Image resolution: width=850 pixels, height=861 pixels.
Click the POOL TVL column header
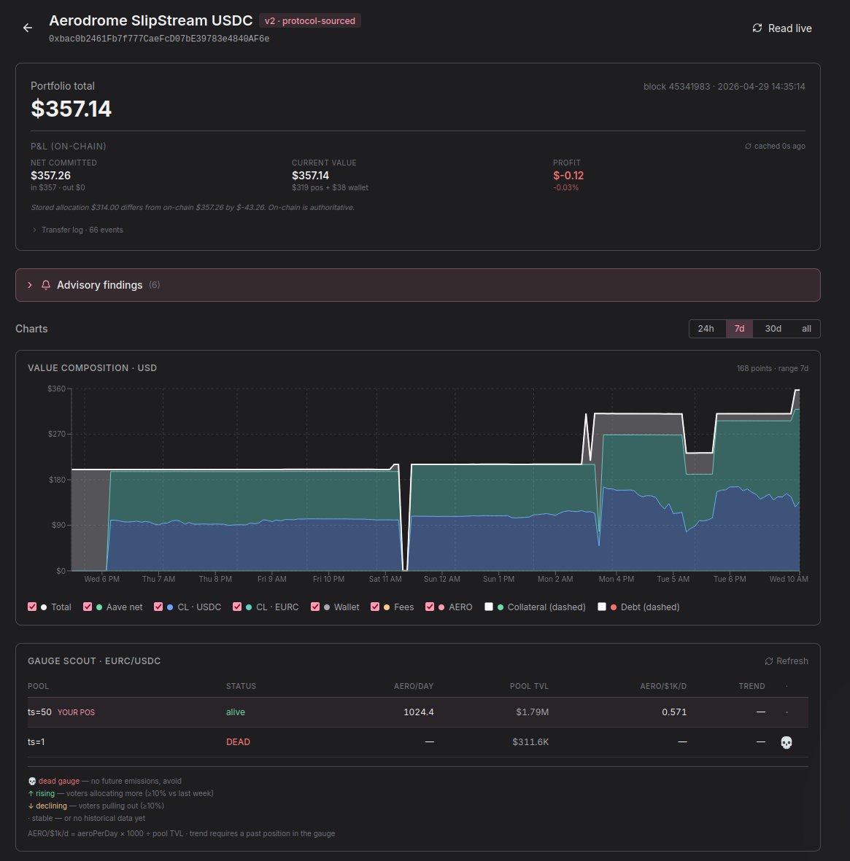[529, 686]
